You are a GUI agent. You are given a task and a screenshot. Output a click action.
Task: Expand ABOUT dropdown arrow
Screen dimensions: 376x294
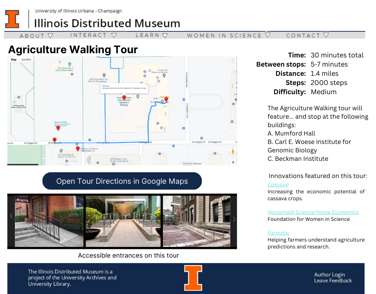tap(50, 36)
